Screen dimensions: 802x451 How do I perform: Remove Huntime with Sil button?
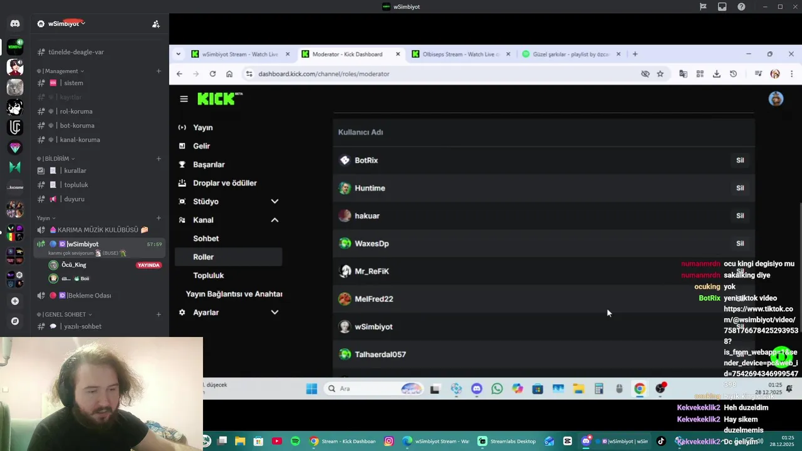(740, 188)
